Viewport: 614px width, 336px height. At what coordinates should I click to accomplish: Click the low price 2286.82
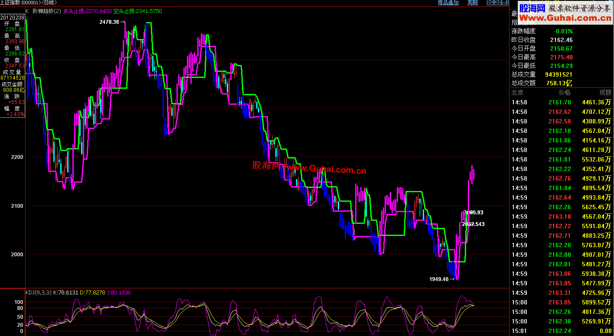pyautogui.click(x=14, y=54)
